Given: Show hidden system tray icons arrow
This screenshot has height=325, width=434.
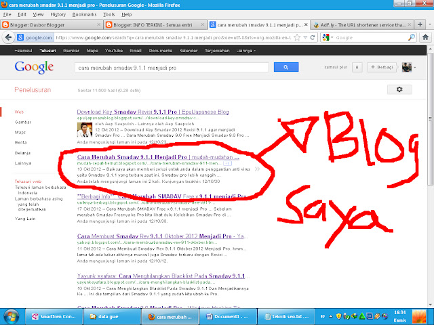Looking at the screenshot, I should pyautogui.click(x=331, y=316).
